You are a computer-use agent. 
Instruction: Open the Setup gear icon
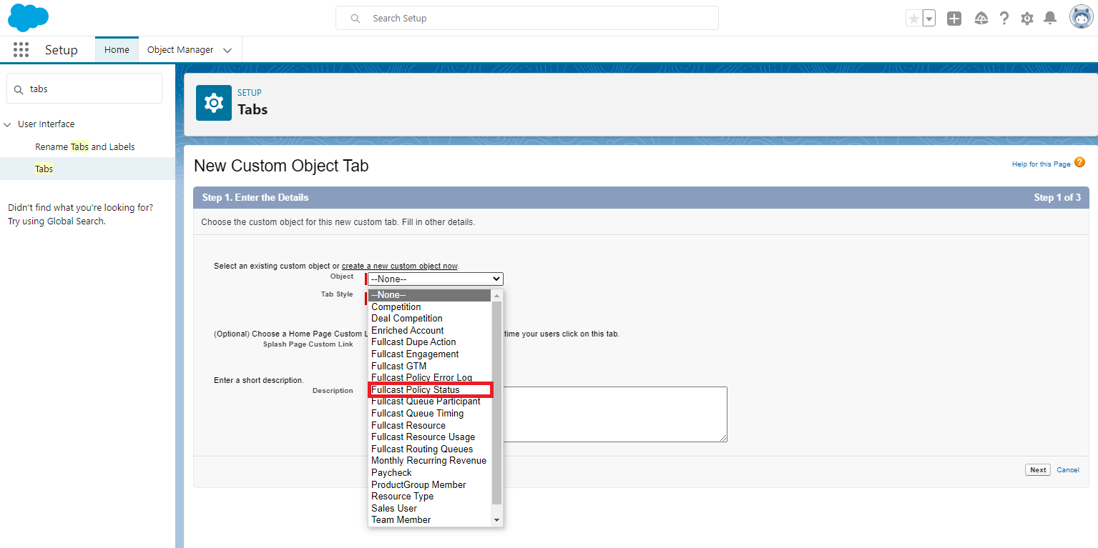point(1027,19)
